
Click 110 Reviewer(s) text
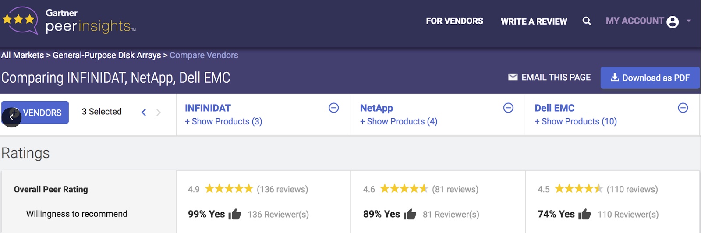tap(628, 215)
